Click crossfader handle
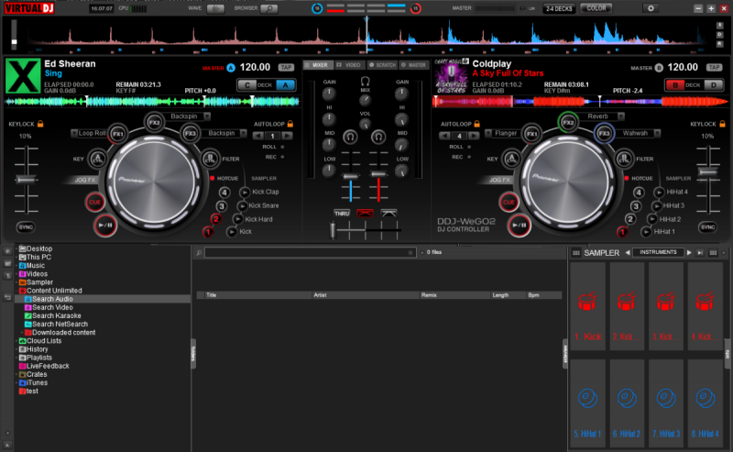This screenshot has width=733, height=452. (333, 230)
